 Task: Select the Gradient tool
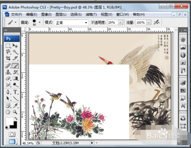pos(15,78)
